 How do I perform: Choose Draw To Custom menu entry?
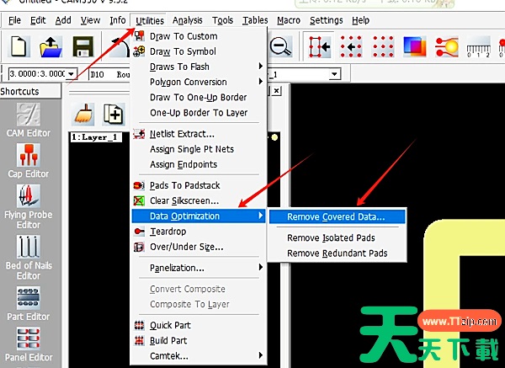[199, 36]
